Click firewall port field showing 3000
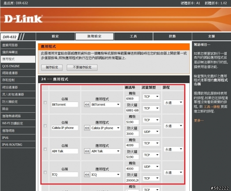231x191 pixels. tap(132, 134)
